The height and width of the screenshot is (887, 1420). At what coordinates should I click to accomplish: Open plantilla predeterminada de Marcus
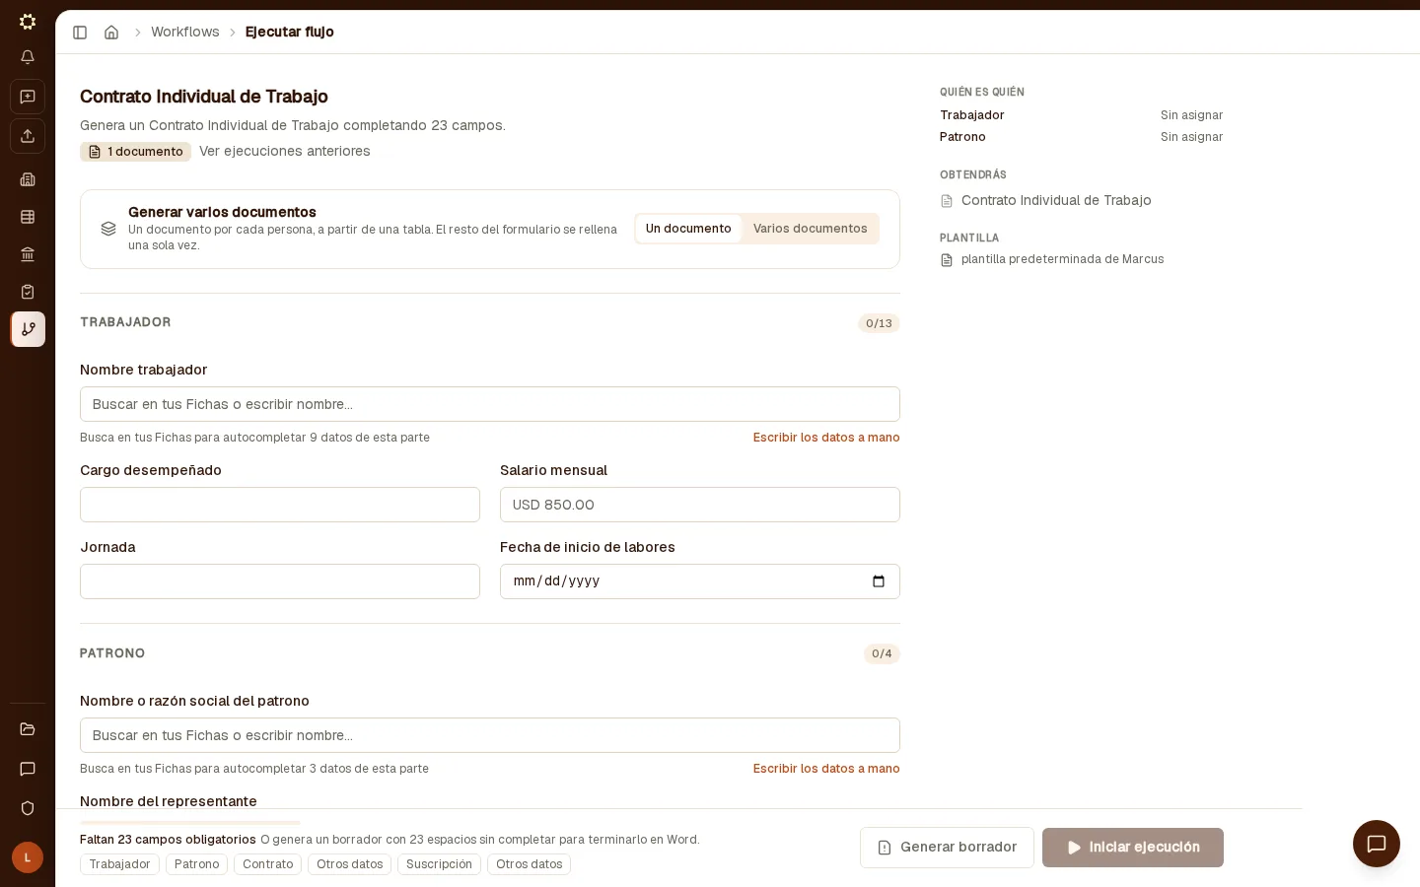click(x=1062, y=260)
